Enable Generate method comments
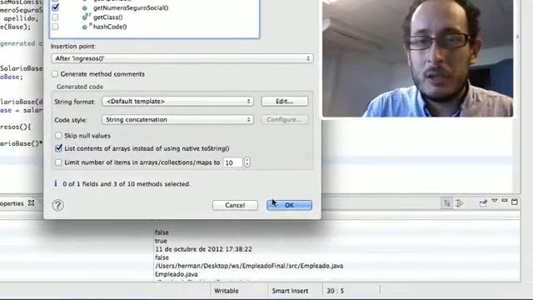Image resolution: width=533 pixels, height=300 pixels. tap(55, 74)
